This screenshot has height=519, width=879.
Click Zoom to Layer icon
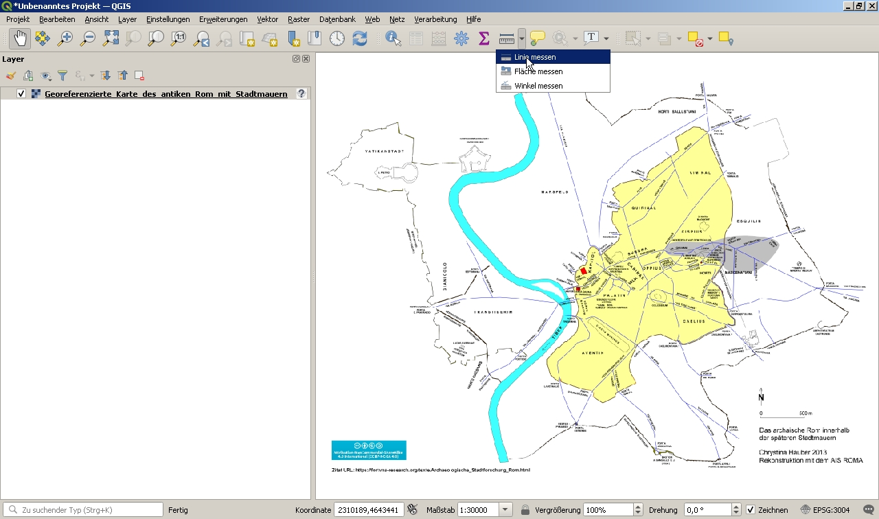(156, 38)
